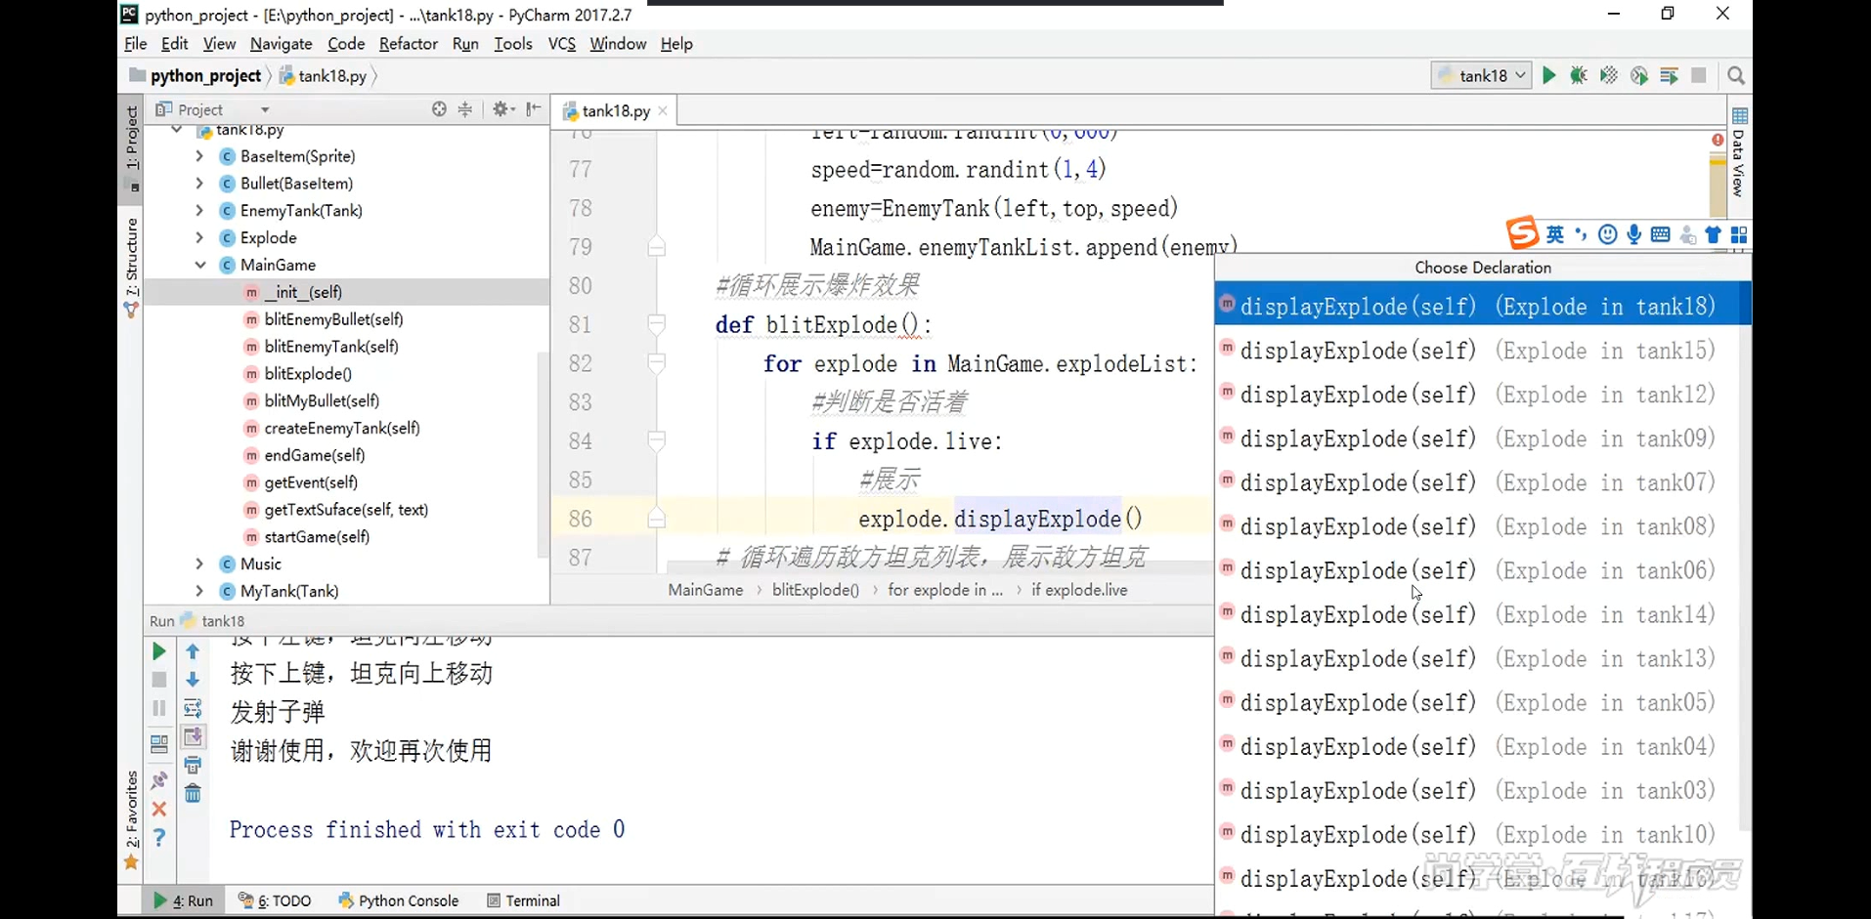Viewport: 1871px width, 919px height.
Task: Print the run console output
Action: point(193,765)
